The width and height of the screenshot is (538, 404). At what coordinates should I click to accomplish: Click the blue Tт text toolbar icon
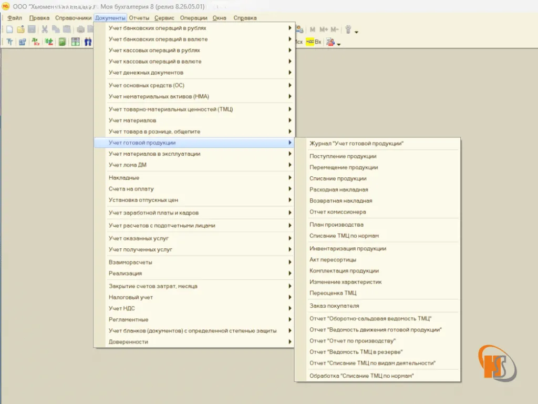click(9, 42)
